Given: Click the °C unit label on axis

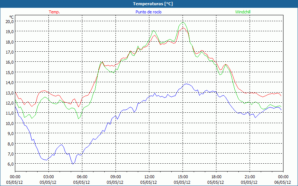Looking at the screenshot, I should click(x=12, y=17).
